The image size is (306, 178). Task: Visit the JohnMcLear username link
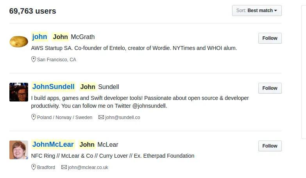tap(53, 144)
